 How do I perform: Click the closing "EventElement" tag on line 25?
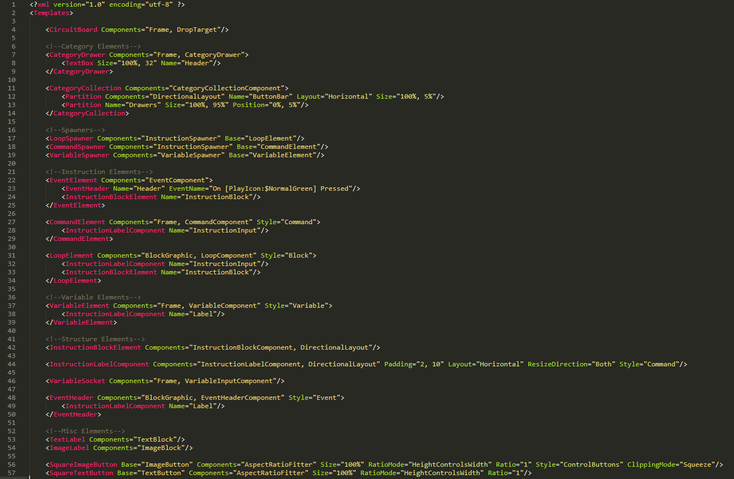click(78, 205)
